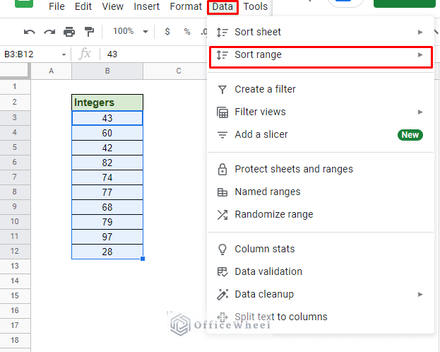The image size is (440, 352).
Task: Click the padlock icon for Protect sheets
Action: coord(222,170)
